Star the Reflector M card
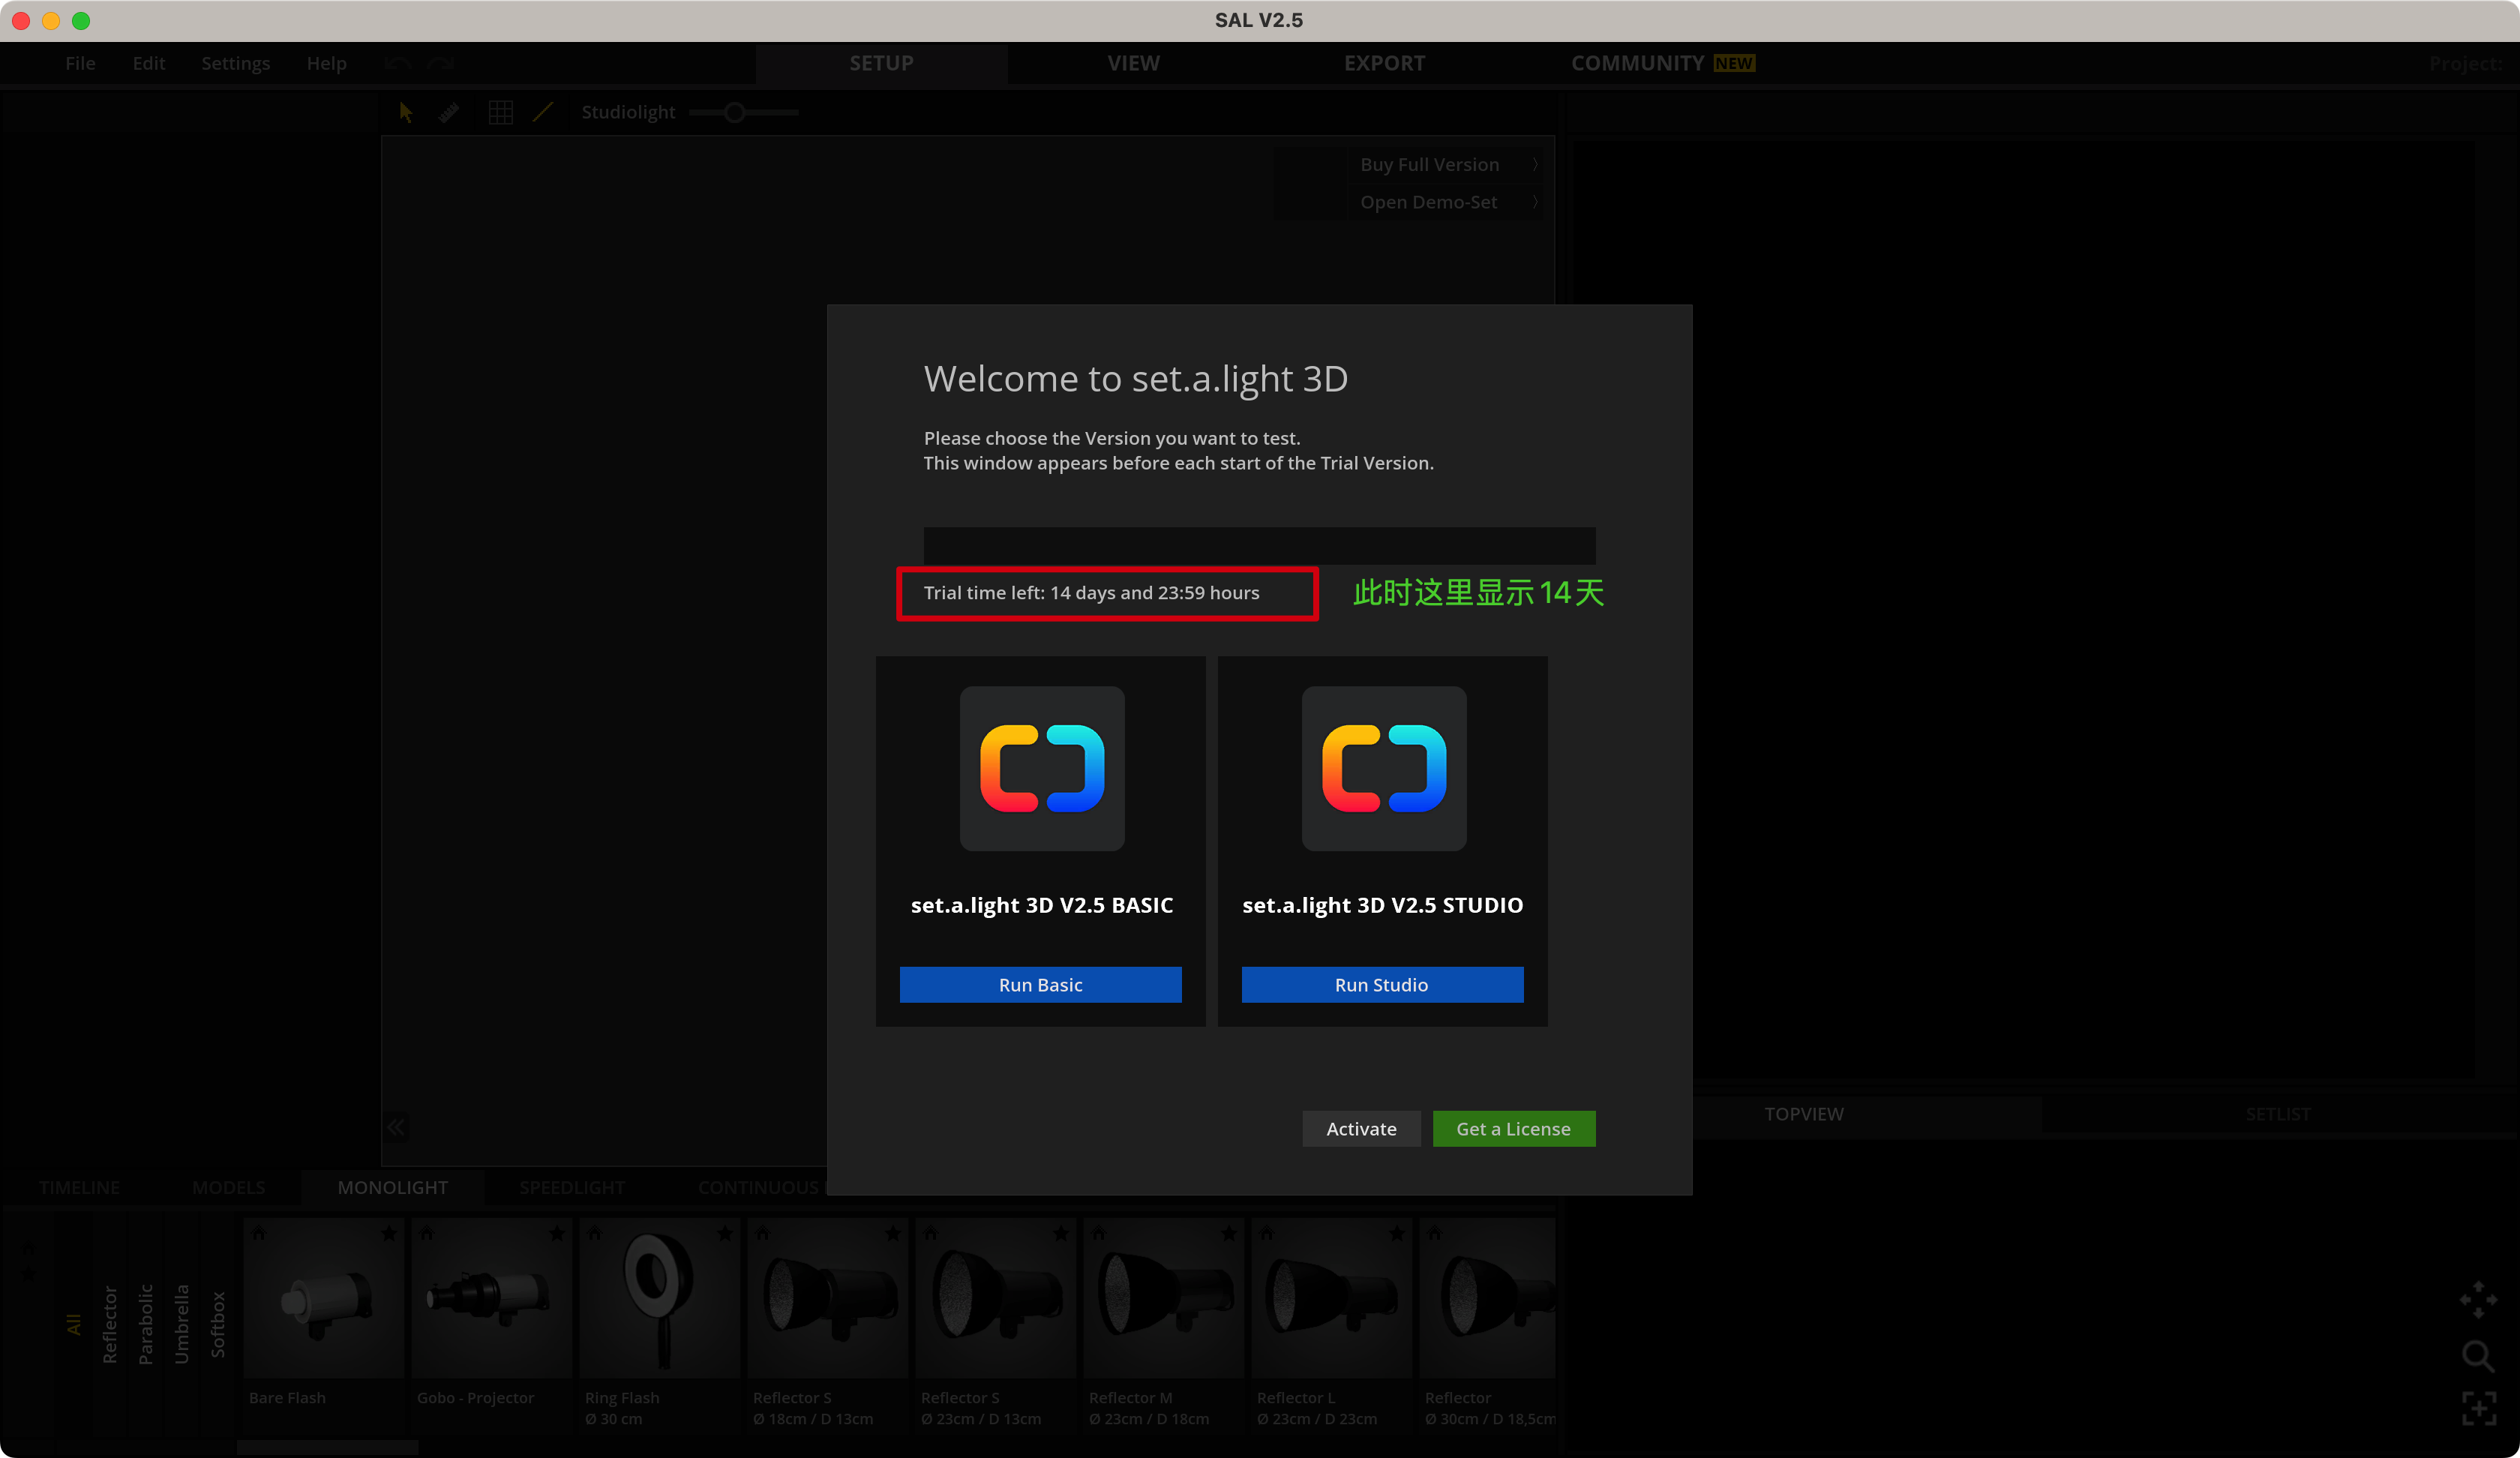Screen dimensions: 2520x1458 pyautogui.click(x=1229, y=1234)
